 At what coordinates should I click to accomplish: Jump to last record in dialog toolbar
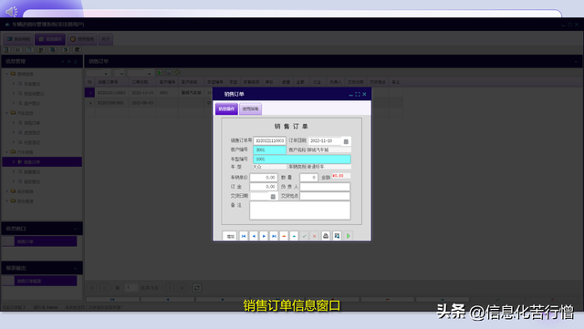click(274, 236)
